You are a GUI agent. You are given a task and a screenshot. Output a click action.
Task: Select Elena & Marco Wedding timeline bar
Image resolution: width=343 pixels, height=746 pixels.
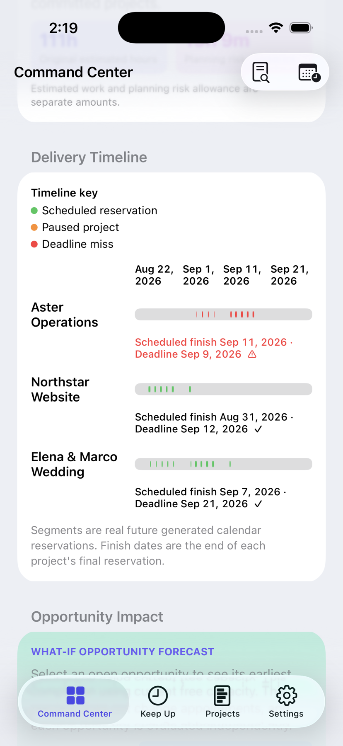tap(223, 464)
